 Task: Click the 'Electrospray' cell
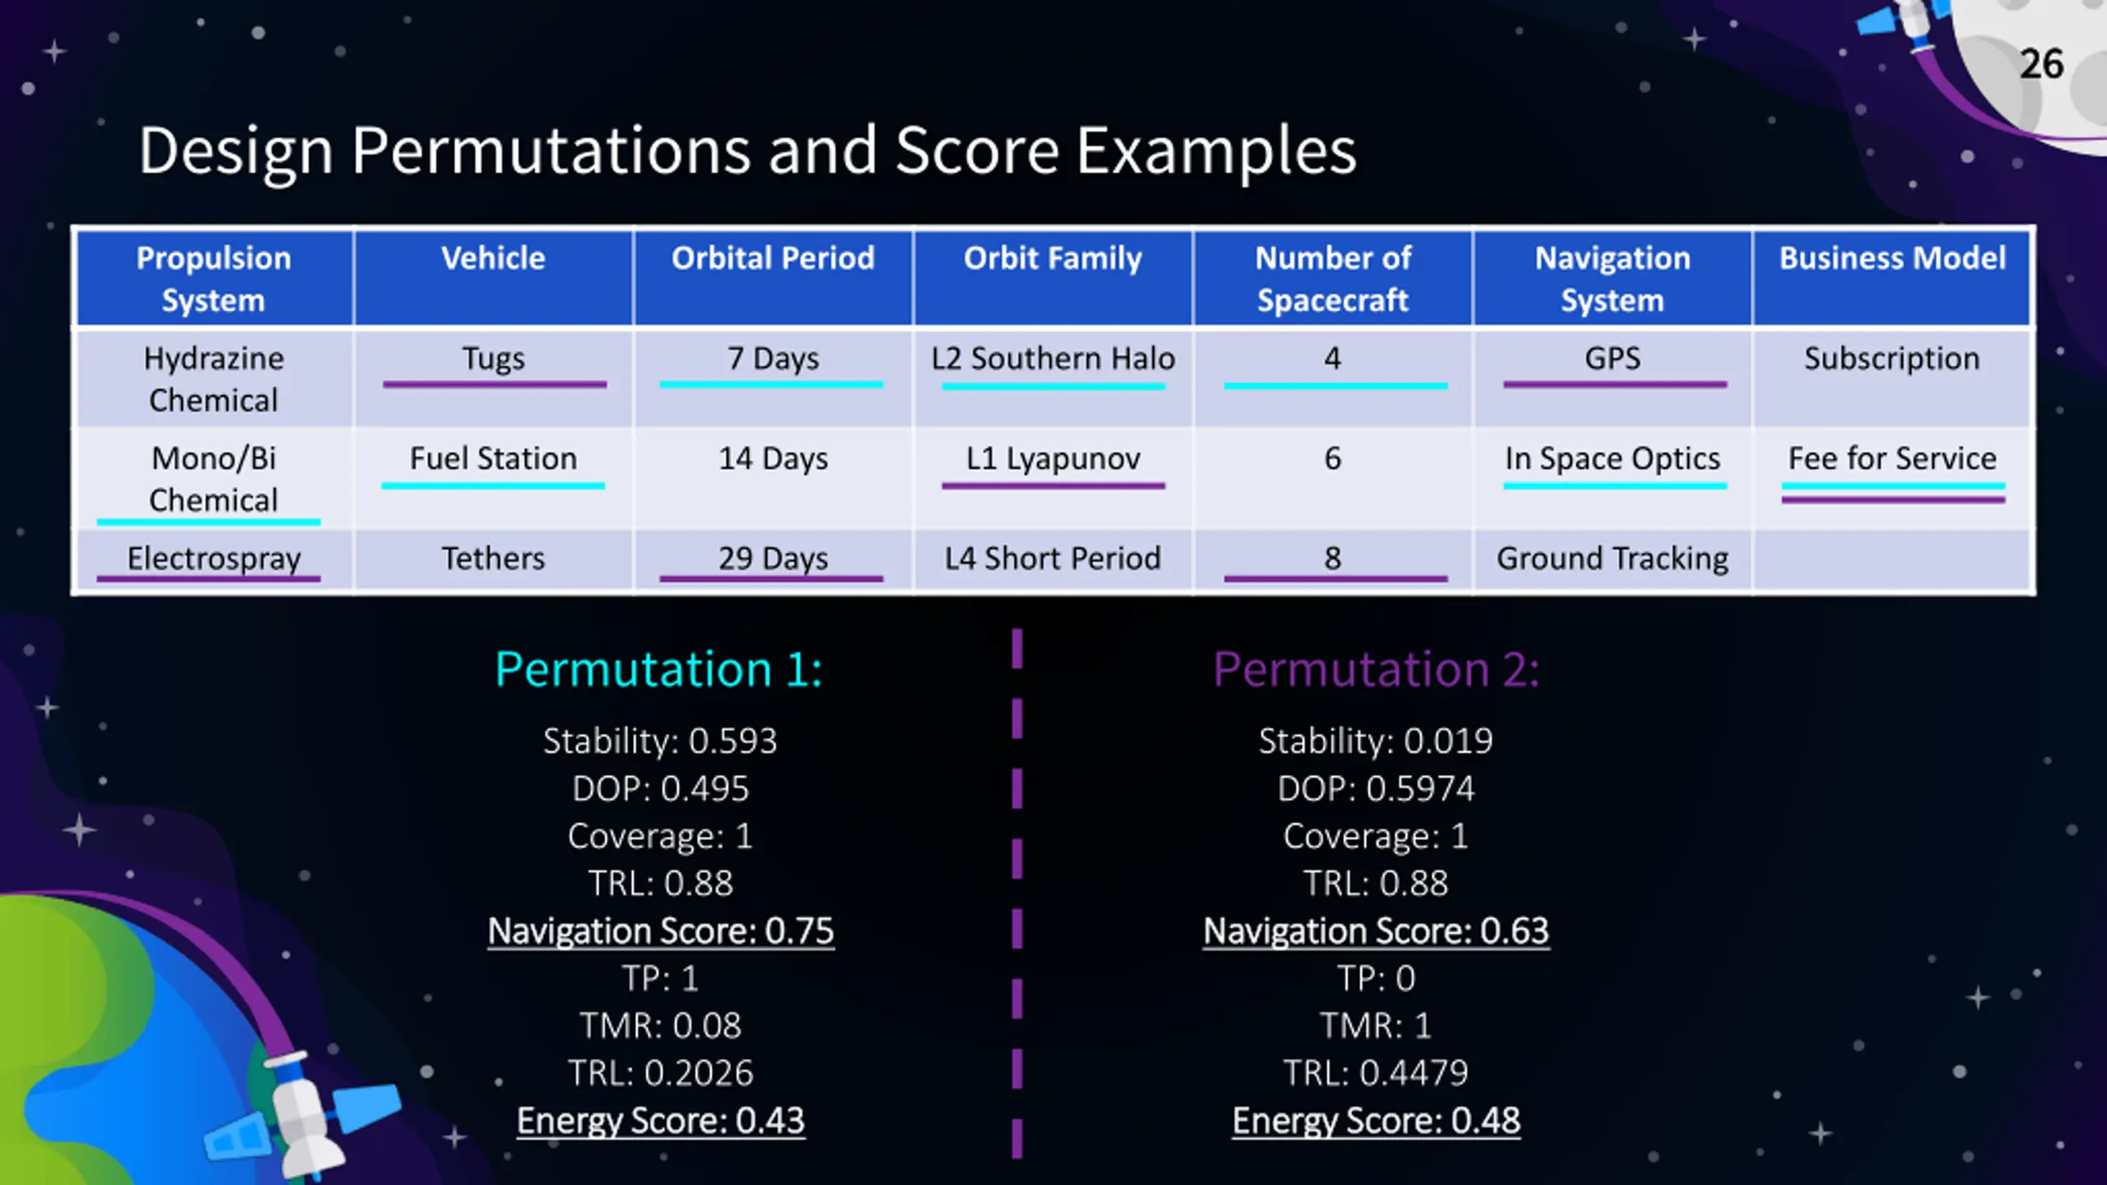click(214, 560)
